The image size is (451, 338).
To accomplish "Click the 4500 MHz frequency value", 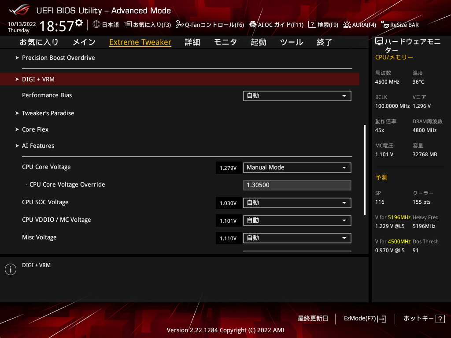I will click(x=387, y=82).
